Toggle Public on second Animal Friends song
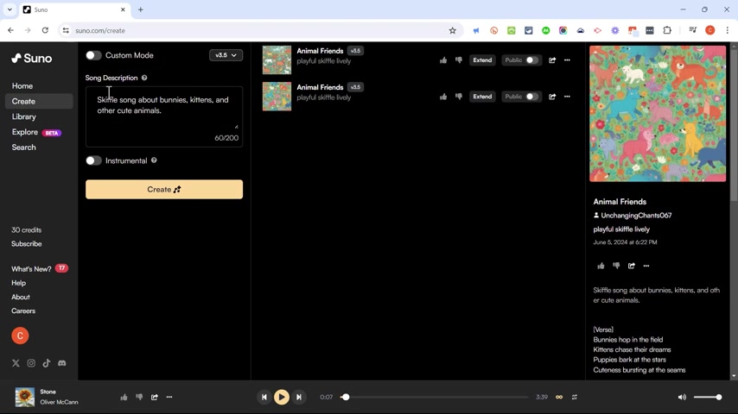 point(531,97)
